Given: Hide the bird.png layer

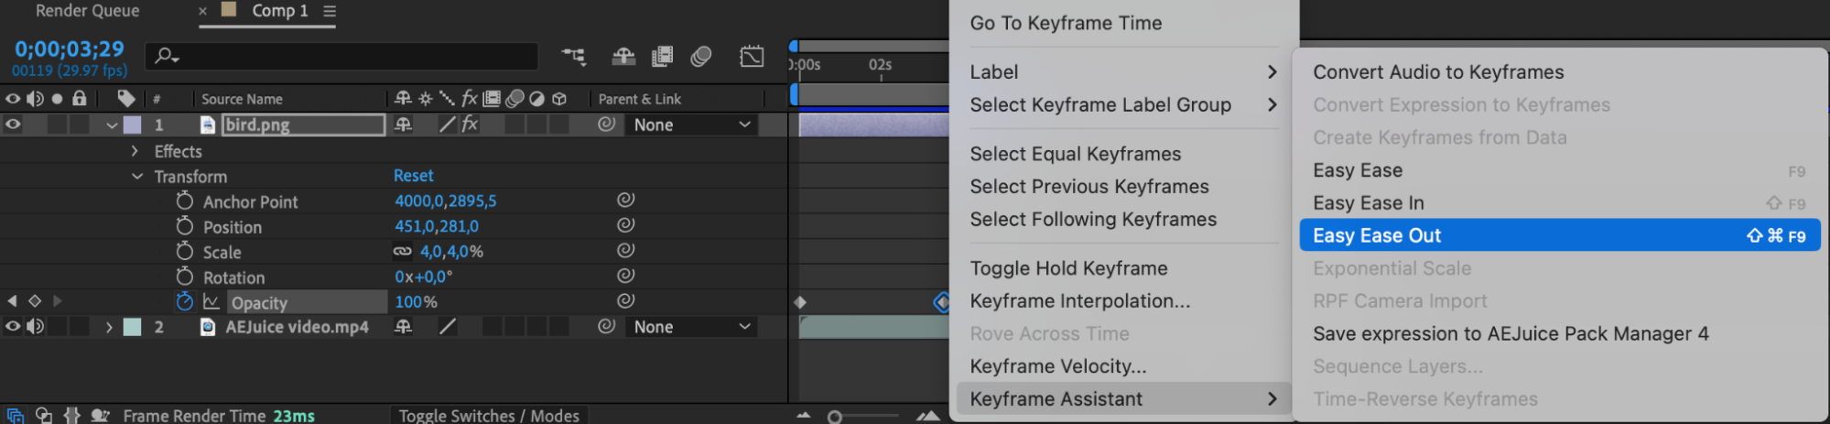Looking at the screenshot, I should (x=13, y=125).
